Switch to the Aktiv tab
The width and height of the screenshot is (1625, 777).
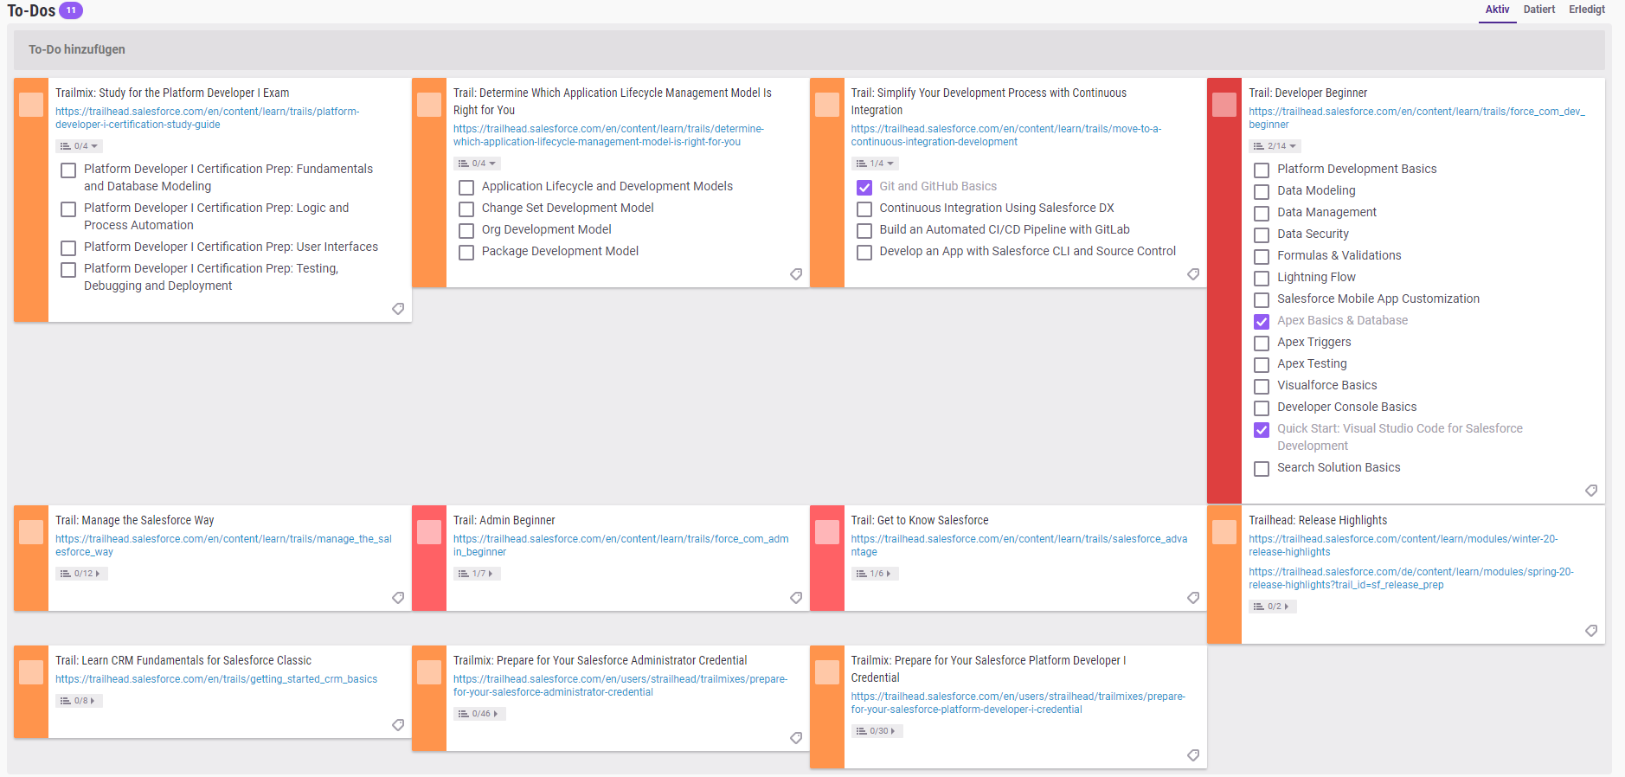tap(1497, 10)
